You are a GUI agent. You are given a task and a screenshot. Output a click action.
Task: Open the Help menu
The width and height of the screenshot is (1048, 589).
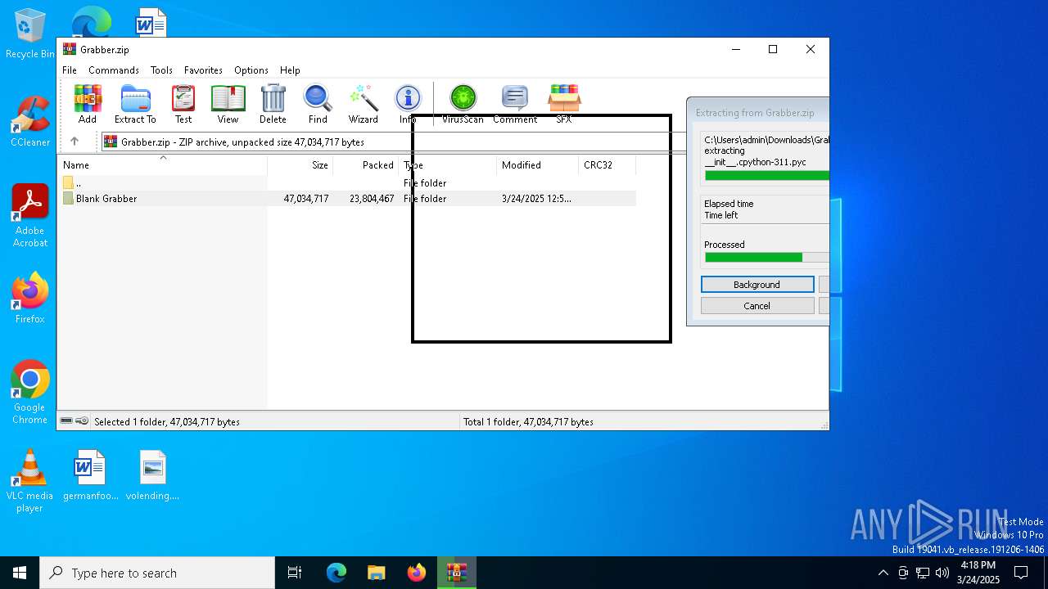[x=290, y=70]
